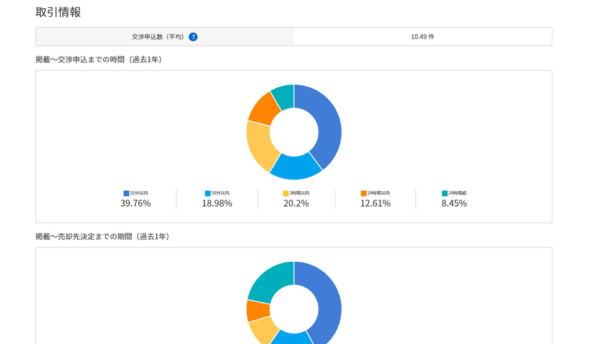The height and width of the screenshot is (344, 590).
Task: Click the 10.49 件 value cell
Action: (422, 37)
